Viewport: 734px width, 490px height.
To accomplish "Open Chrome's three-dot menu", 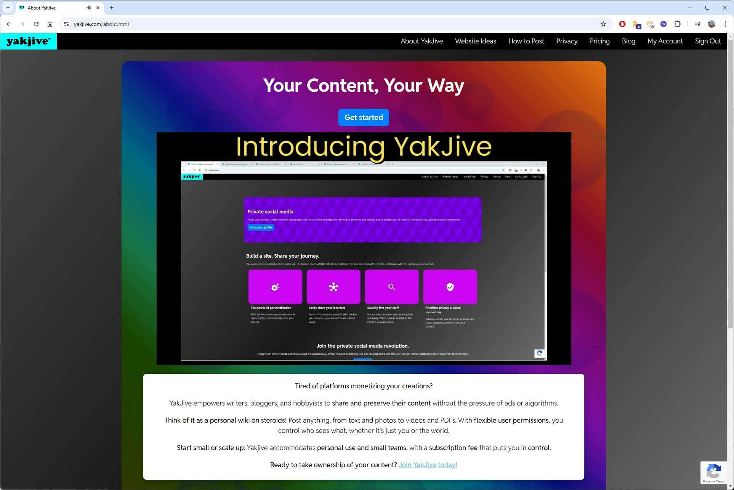I will (x=725, y=24).
